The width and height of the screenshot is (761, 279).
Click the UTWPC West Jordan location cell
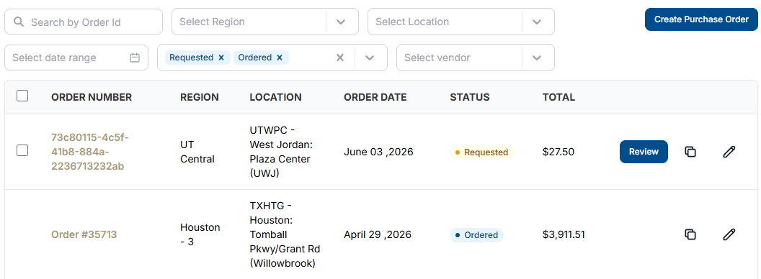[x=280, y=152]
